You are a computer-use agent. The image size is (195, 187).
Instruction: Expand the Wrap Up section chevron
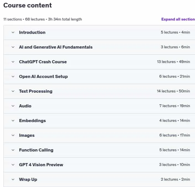coord(13,180)
